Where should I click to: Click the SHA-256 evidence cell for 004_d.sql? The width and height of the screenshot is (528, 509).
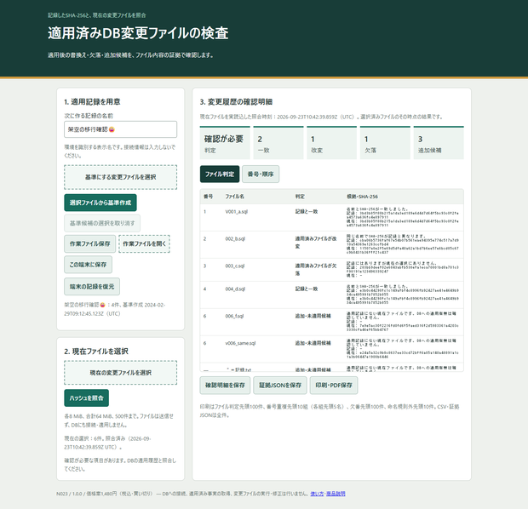click(x=403, y=295)
